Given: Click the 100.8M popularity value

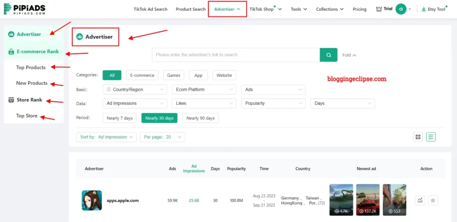Looking at the screenshot, I should (237, 201).
